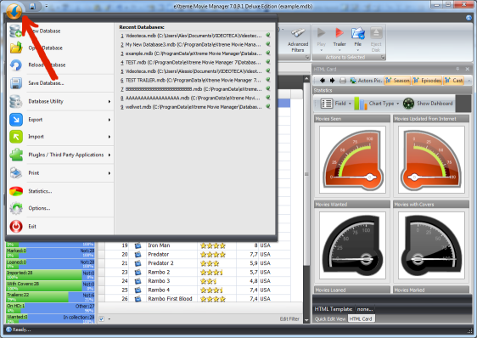Open HTML Template none dropdown
Viewport: 477px width, 338px height.
click(x=365, y=309)
